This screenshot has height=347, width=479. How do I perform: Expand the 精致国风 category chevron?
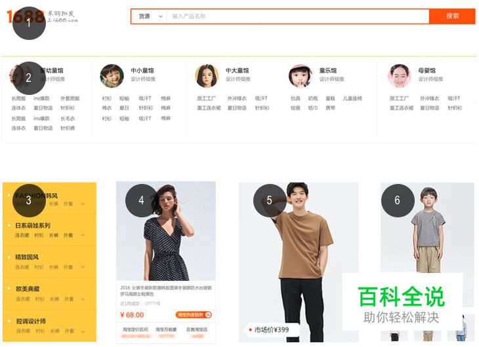(x=83, y=267)
